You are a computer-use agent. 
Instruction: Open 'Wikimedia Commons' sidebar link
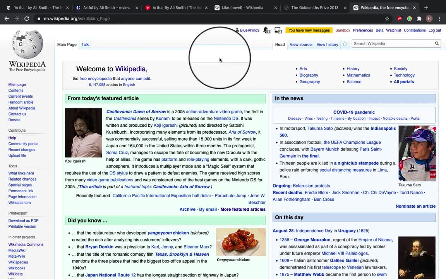click(26, 245)
